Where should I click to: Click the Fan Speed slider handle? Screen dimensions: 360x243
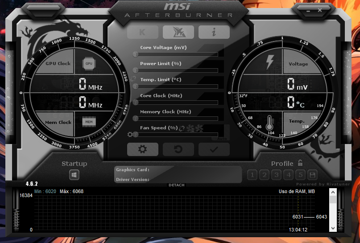(136, 135)
